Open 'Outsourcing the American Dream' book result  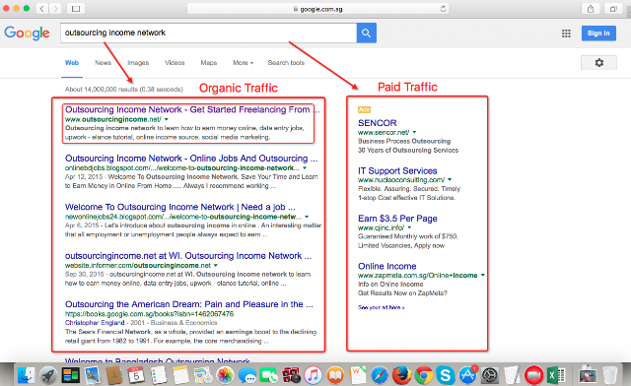click(x=188, y=304)
